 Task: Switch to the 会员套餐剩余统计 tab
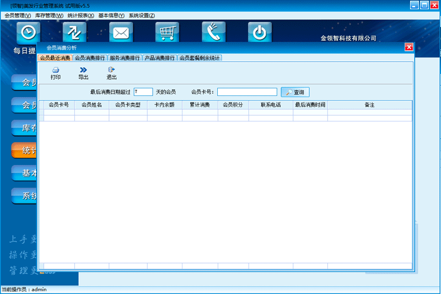pyautogui.click(x=200, y=58)
